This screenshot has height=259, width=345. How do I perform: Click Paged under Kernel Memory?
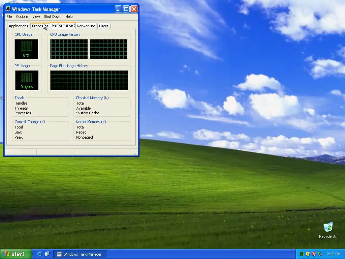click(x=81, y=132)
